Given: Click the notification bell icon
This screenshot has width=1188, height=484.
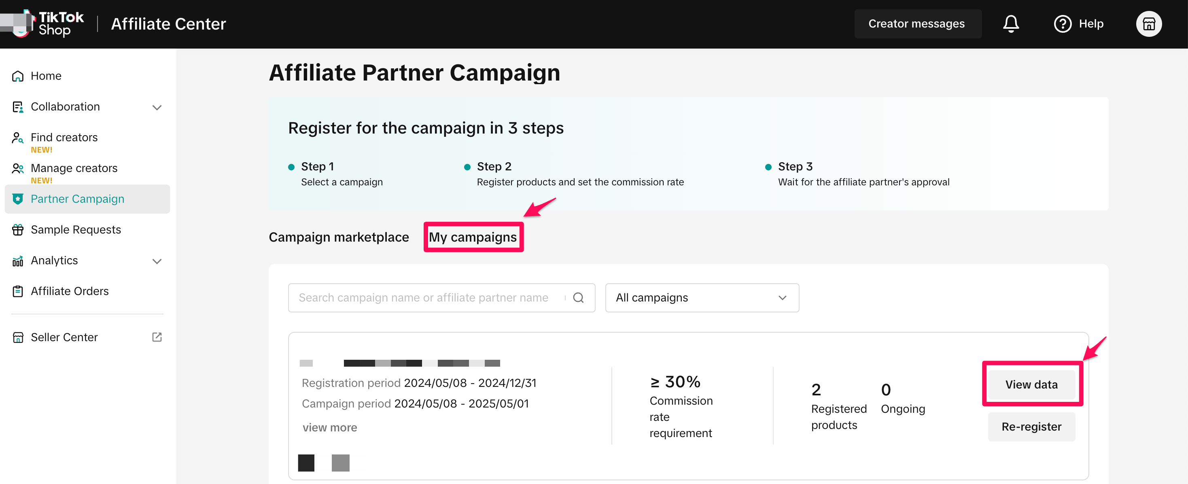Looking at the screenshot, I should click(x=1010, y=23).
